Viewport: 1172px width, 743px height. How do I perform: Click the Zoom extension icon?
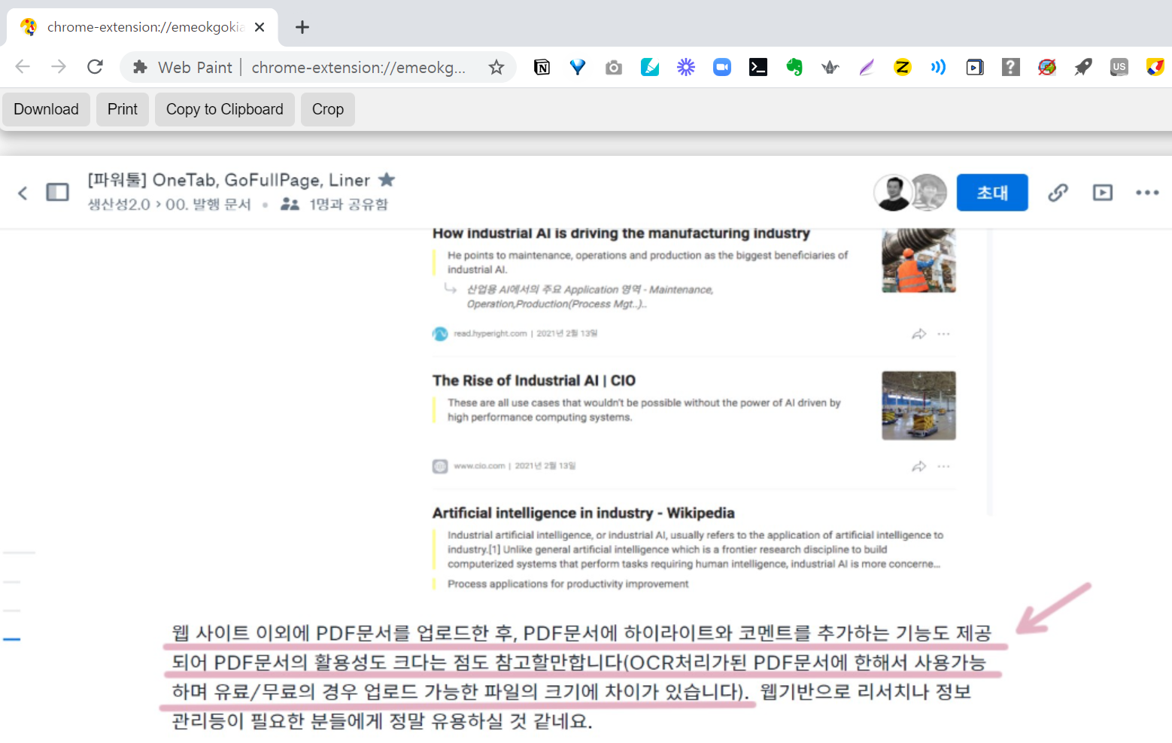pos(722,68)
